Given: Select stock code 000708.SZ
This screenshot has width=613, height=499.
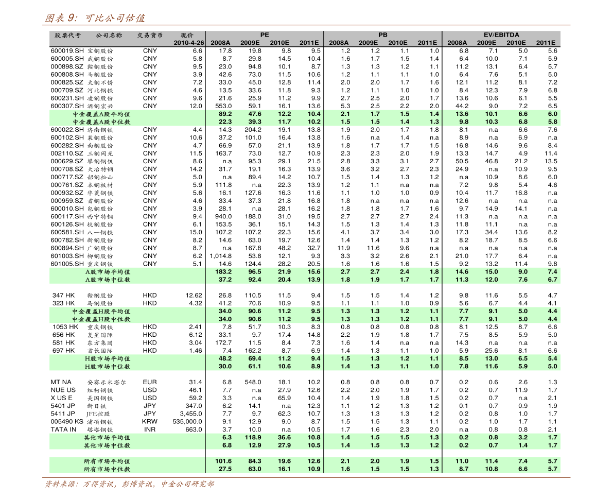Looking at the screenshot, I should [67, 169].
